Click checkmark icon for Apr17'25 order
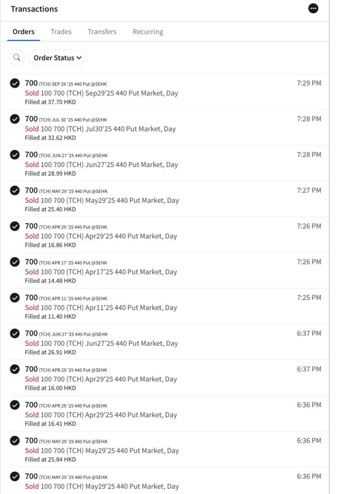The width and height of the screenshot is (341, 494). [x=15, y=262]
